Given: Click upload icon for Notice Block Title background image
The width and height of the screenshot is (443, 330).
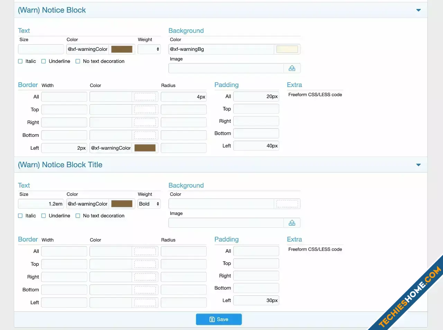Looking at the screenshot, I should (292, 223).
